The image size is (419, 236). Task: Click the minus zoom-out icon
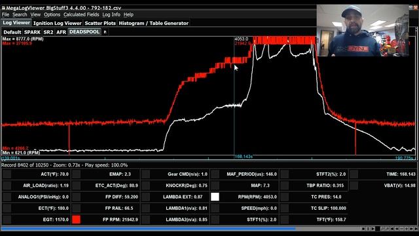[x=401, y=229]
